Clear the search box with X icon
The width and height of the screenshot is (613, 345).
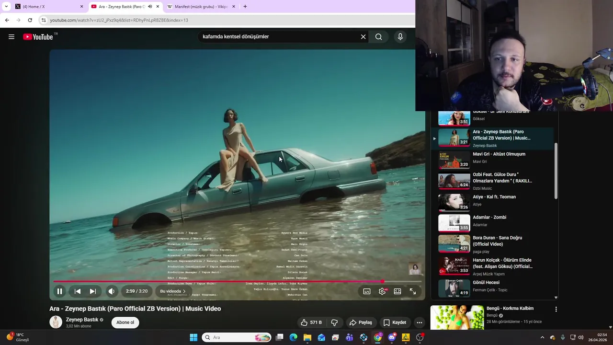tap(363, 37)
